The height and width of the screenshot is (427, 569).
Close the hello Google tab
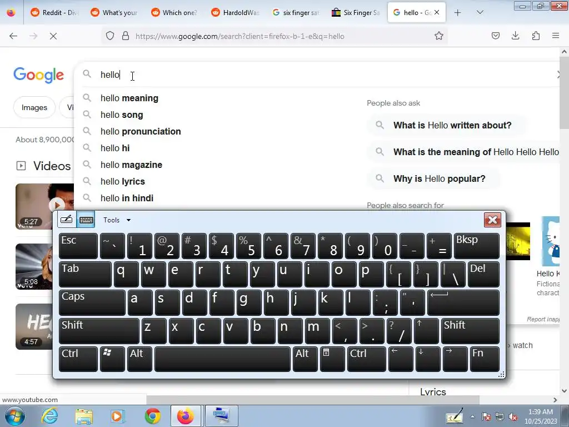[x=437, y=12]
